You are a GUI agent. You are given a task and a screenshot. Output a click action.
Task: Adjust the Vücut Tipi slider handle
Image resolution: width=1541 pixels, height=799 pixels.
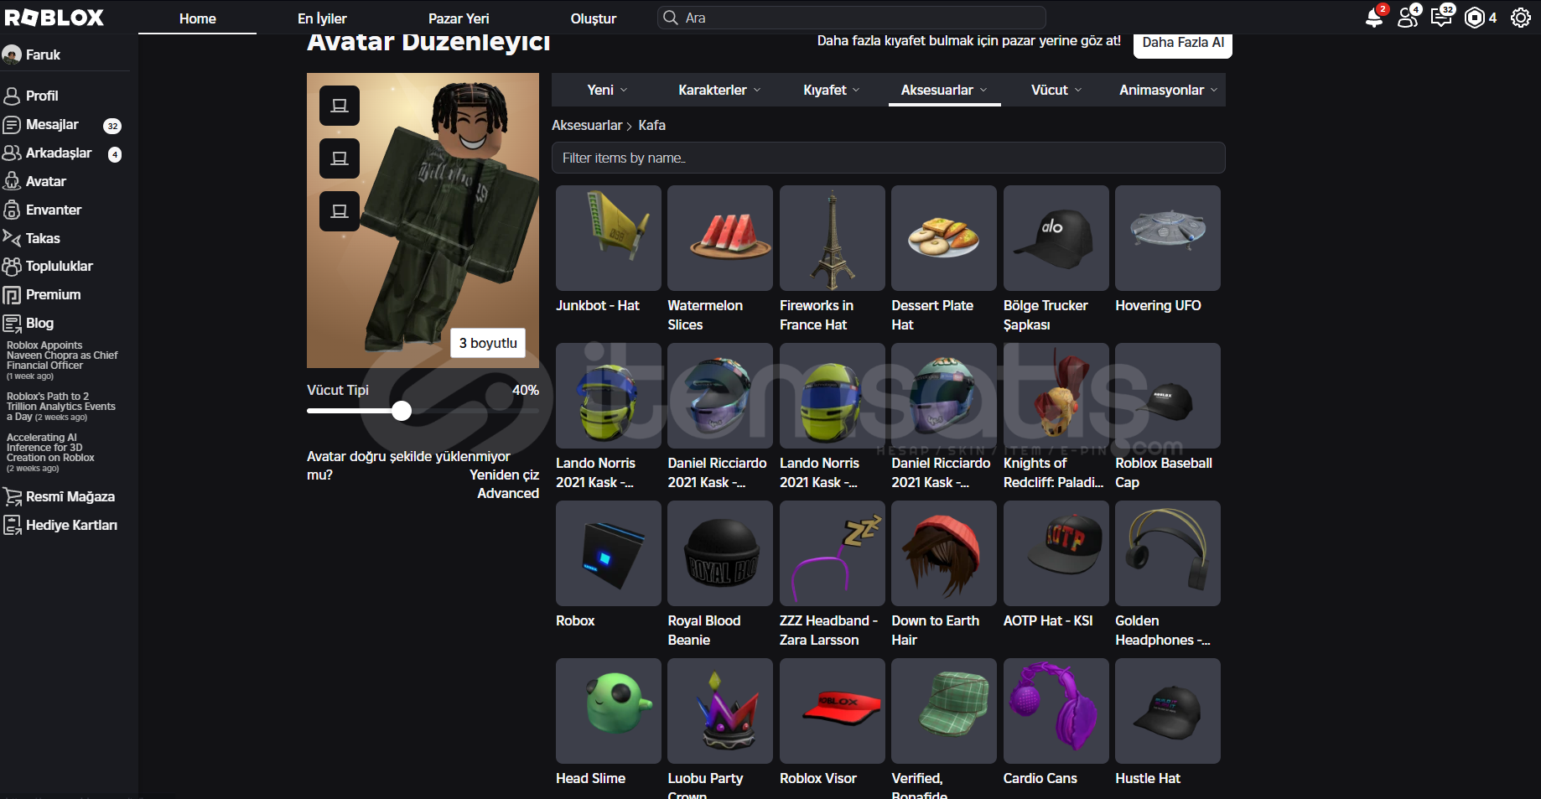(x=402, y=410)
